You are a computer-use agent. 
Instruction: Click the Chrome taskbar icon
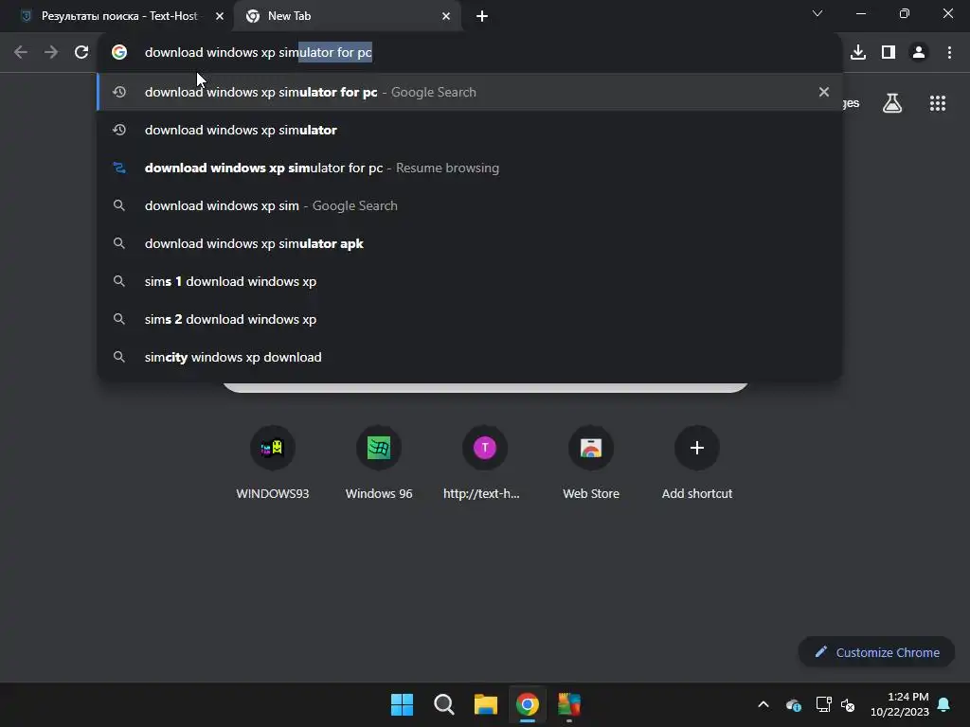tap(528, 704)
